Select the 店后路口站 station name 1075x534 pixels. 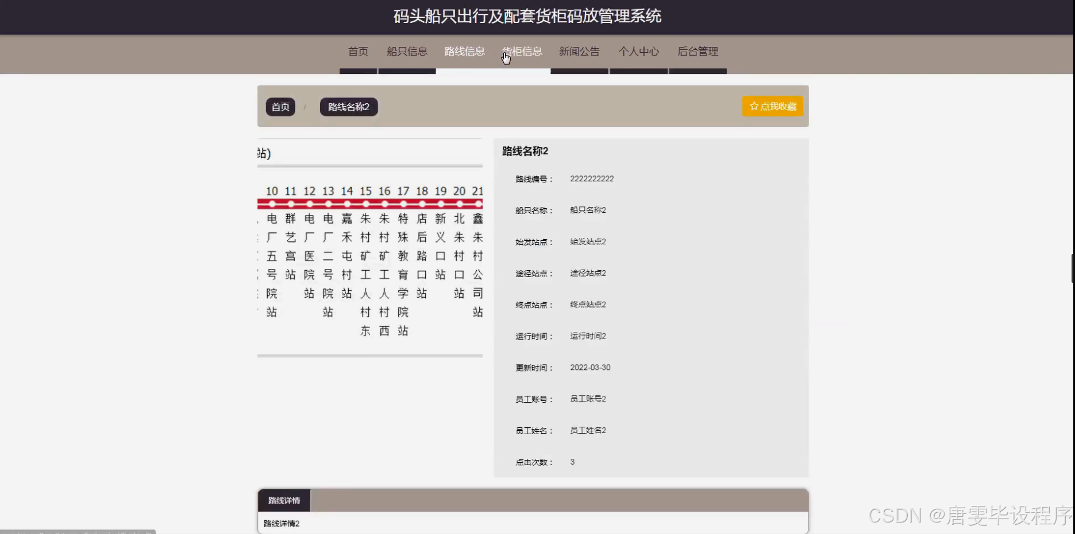click(x=422, y=256)
